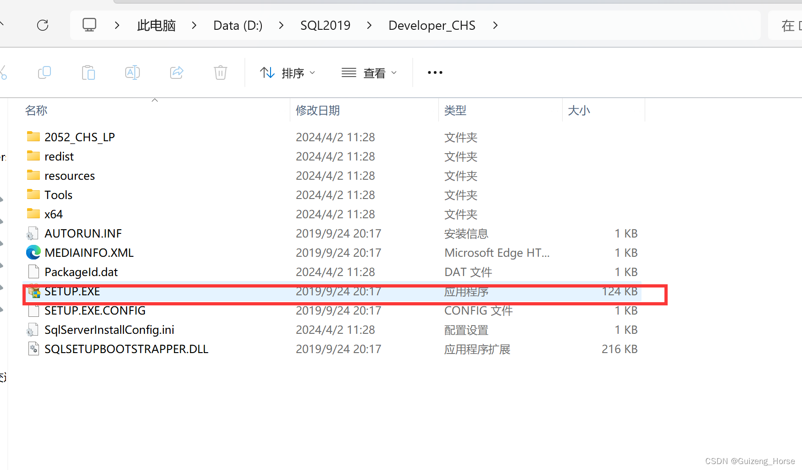Click the modified date of SETUP.EXE.CONFIG

tap(338, 310)
